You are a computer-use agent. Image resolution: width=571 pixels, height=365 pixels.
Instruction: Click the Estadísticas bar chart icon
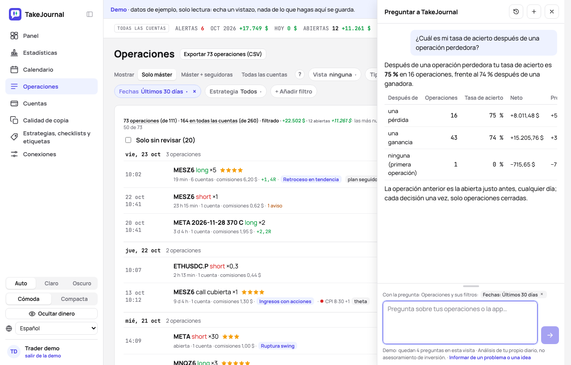(x=14, y=53)
